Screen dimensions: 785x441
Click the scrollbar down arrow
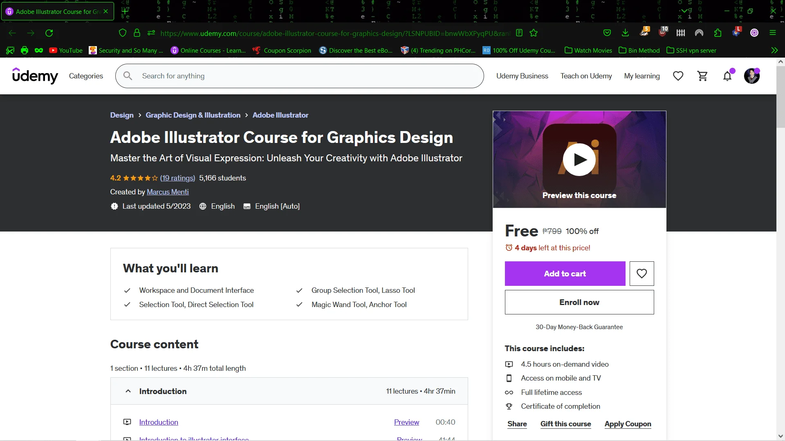(781, 436)
